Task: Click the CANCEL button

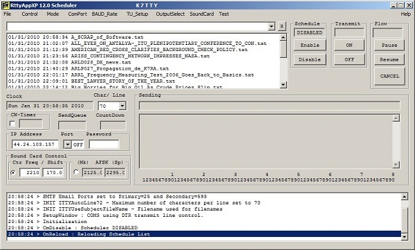Action: click(389, 76)
